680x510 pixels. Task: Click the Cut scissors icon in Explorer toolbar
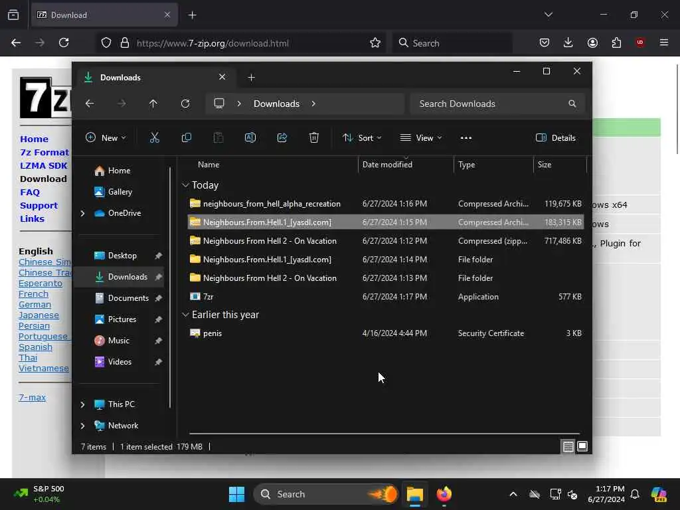tap(154, 138)
